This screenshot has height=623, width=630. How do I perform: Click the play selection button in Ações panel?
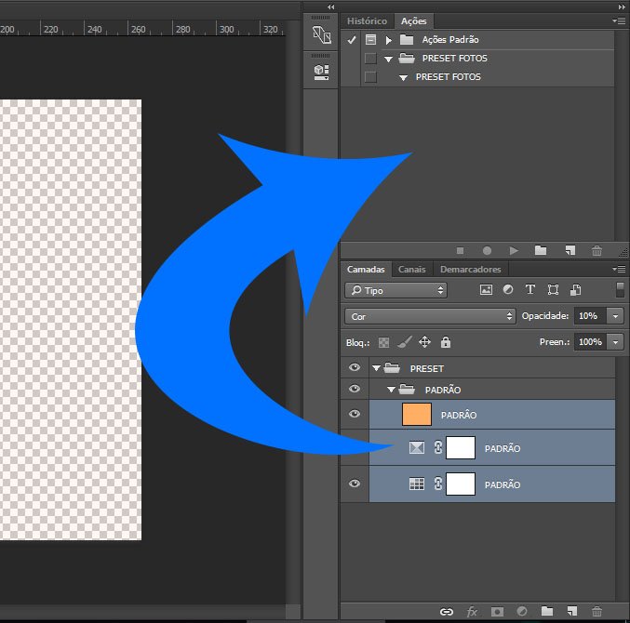514,251
